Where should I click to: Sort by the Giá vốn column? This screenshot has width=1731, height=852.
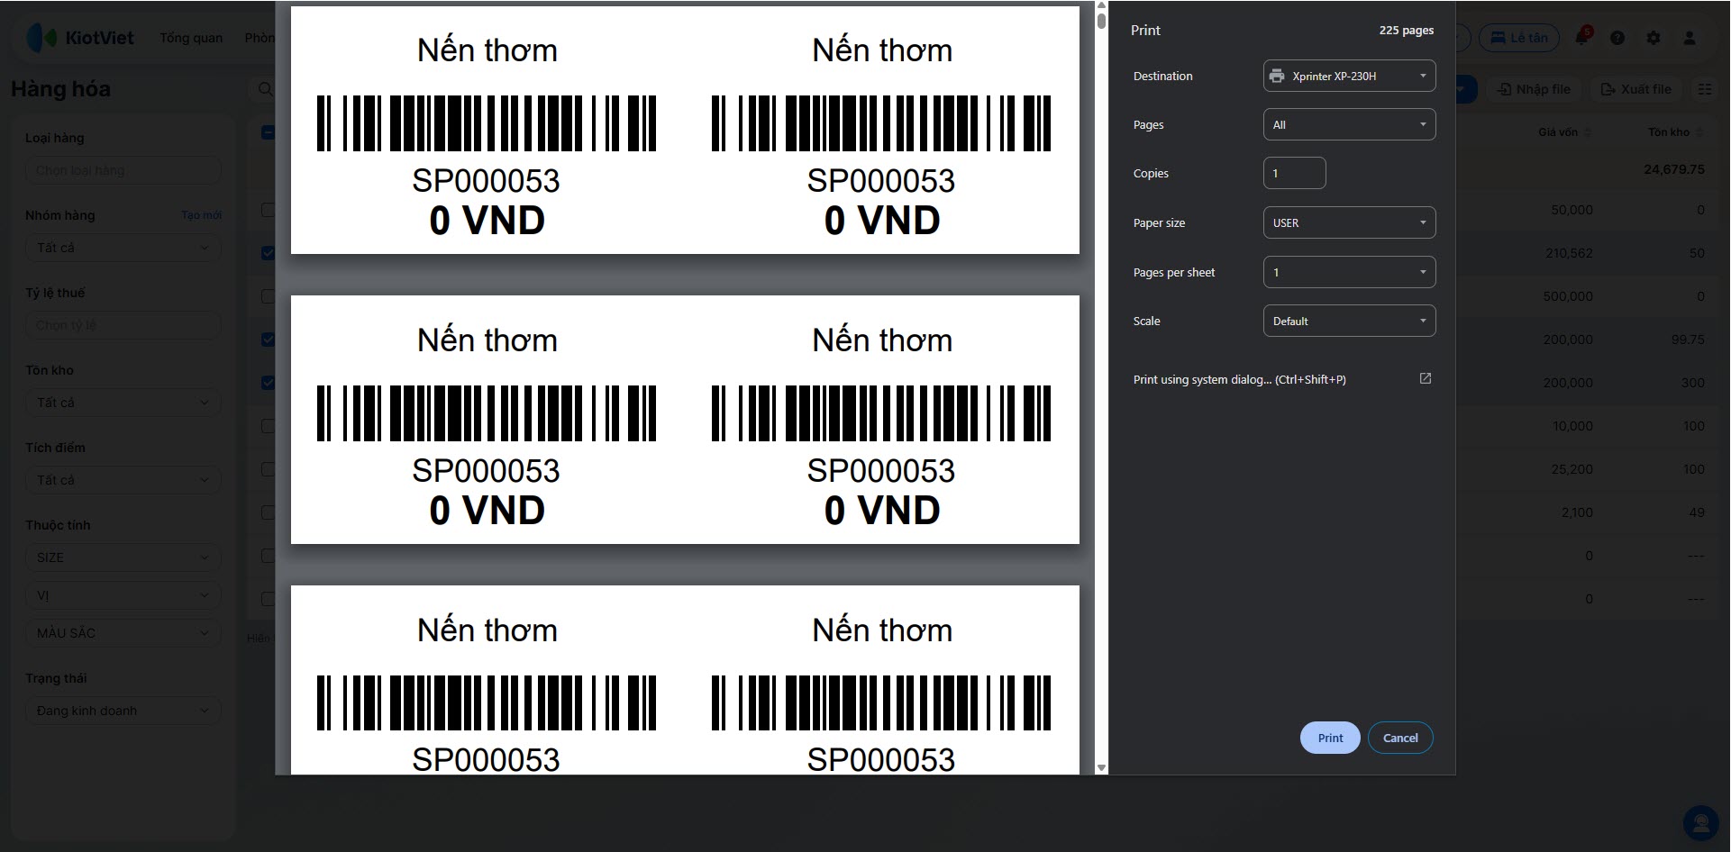coord(1564,132)
